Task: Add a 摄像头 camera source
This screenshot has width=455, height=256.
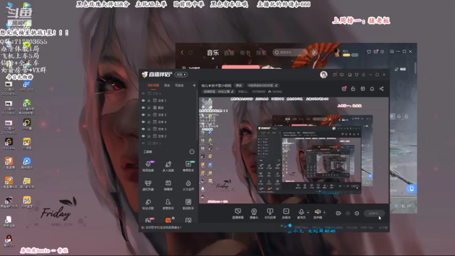Action: (254, 214)
